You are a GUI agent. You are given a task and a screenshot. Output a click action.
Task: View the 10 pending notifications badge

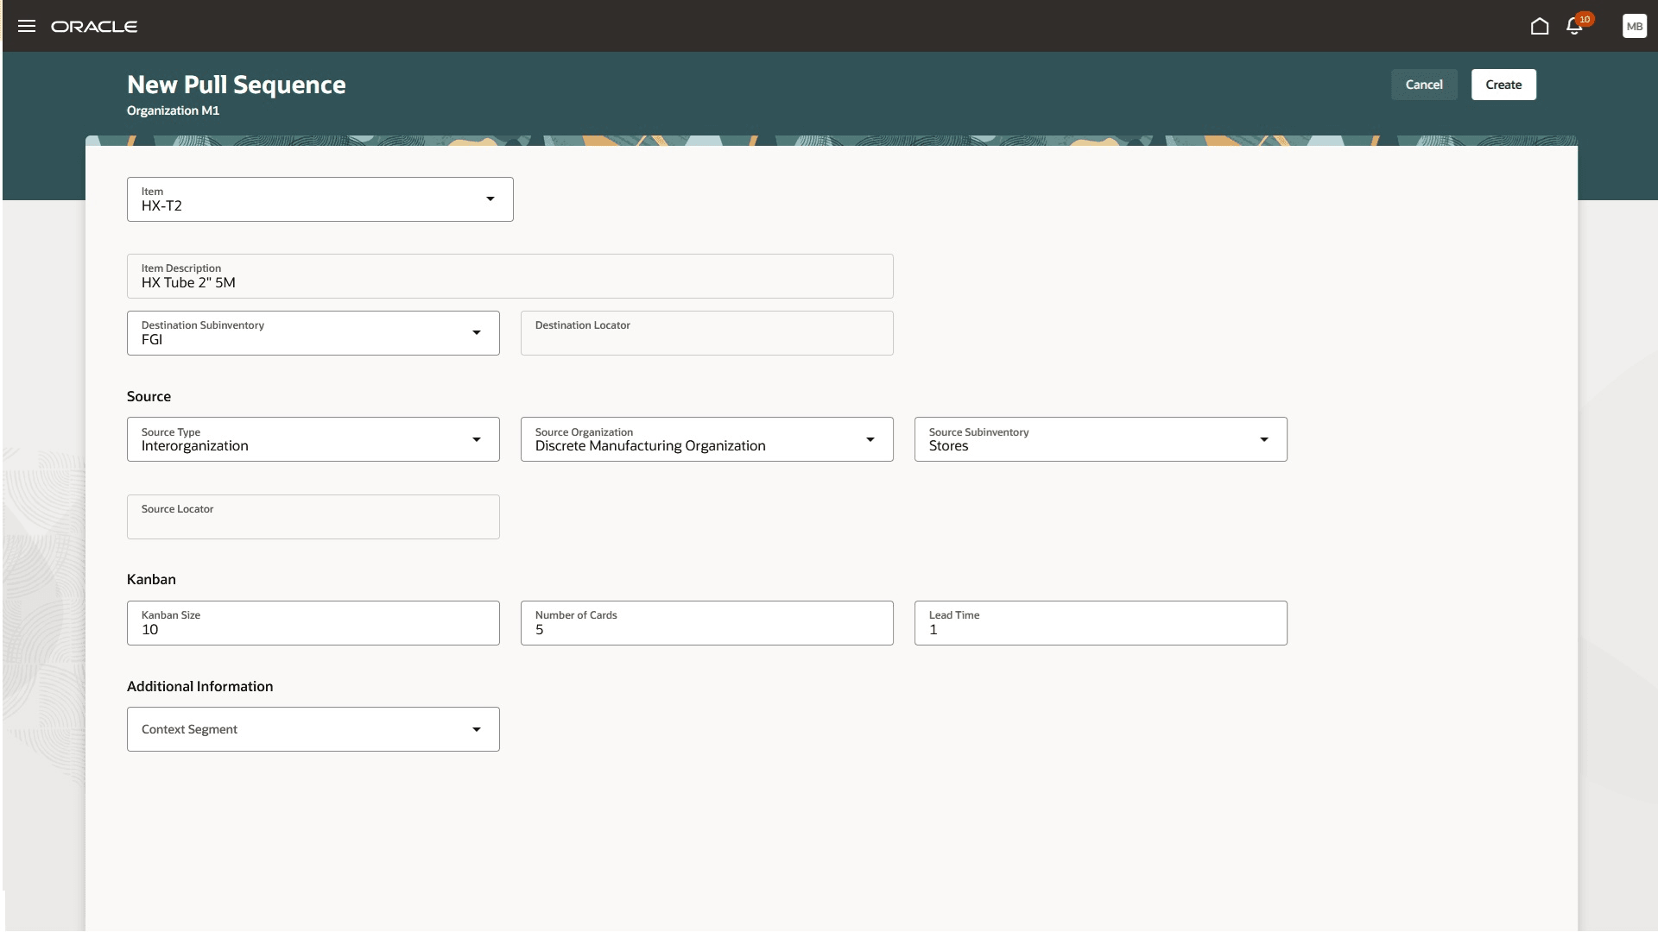(1585, 18)
